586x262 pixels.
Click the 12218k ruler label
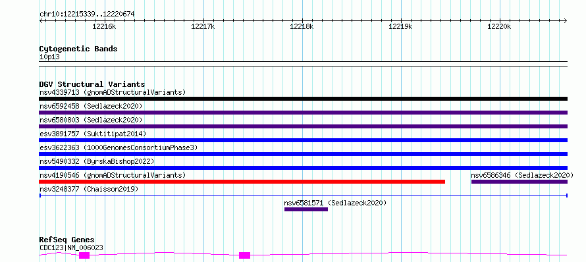tap(302, 26)
